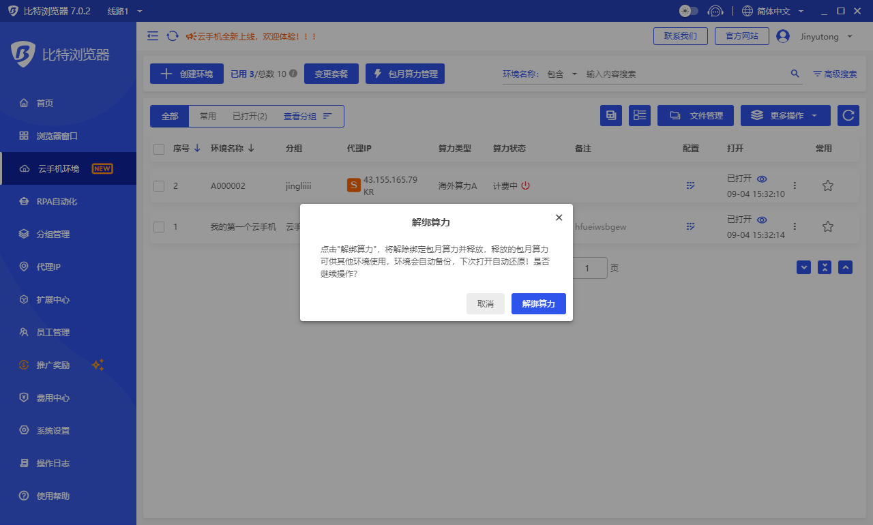The image size is (873, 525).
Task: Switch to 已打开(2) tab
Action: [x=250, y=116]
